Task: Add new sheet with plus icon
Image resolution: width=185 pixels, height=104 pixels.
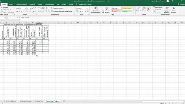Action: coord(64,101)
